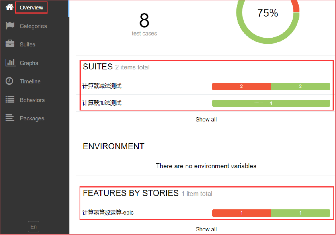Click green passed bar of 计算器加法测试
This screenshot has height=235, width=336.
(x=271, y=103)
